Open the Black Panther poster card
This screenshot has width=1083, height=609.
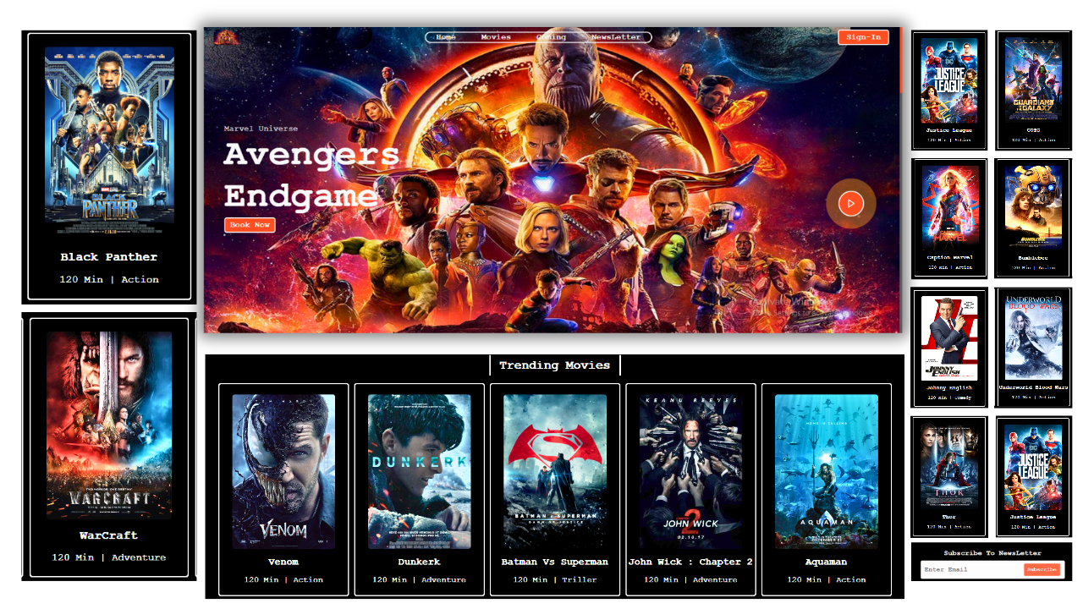(x=109, y=140)
